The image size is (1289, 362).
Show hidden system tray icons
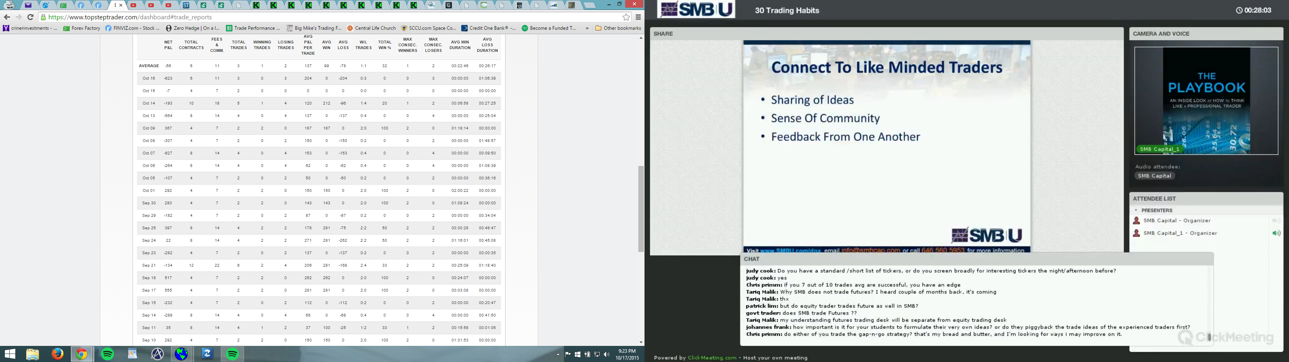(558, 354)
